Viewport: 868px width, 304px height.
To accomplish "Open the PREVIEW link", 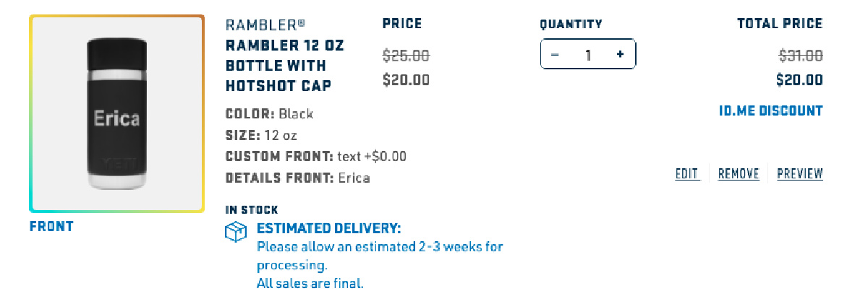I will point(799,174).
